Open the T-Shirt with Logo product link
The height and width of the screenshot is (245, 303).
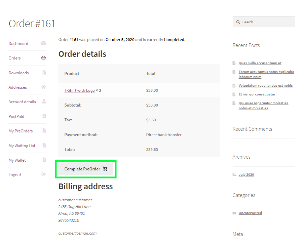point(79,90)
